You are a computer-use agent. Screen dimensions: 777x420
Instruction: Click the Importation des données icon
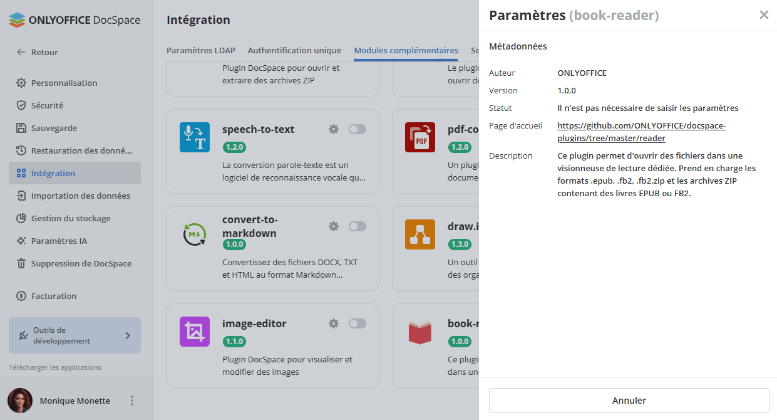(x=21, y=196)
